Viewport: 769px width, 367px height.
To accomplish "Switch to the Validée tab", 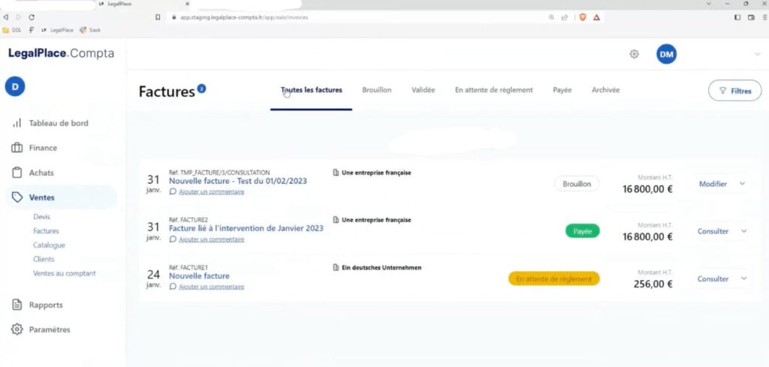I will coord(424,90).
